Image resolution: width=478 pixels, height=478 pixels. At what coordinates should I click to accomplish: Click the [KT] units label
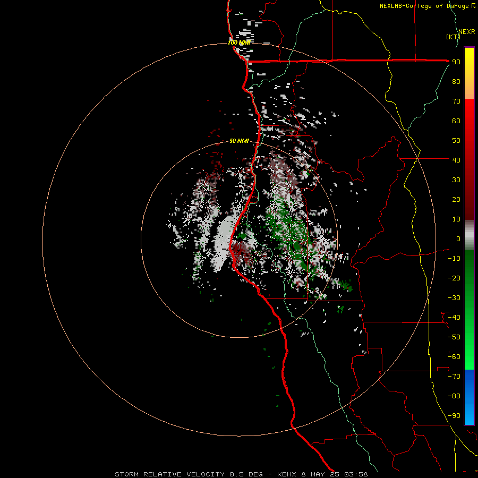click(453, 37)
